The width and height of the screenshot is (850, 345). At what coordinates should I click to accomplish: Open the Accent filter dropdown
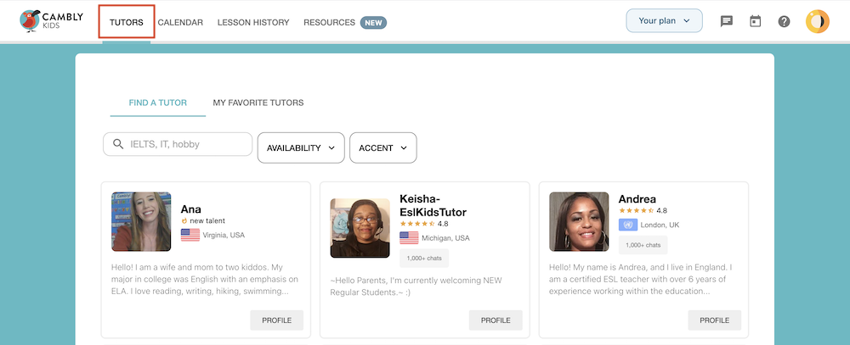coord(382,147)
